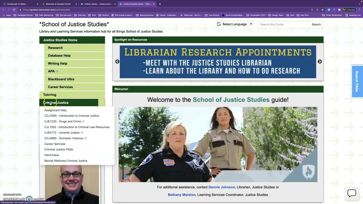Click the share page icon in address bar

pyautogui.click(x=317, y=10)
